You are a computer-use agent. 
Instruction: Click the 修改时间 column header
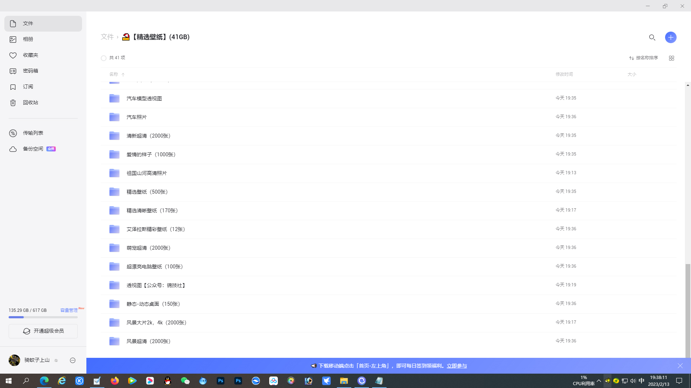click(564, 74)
